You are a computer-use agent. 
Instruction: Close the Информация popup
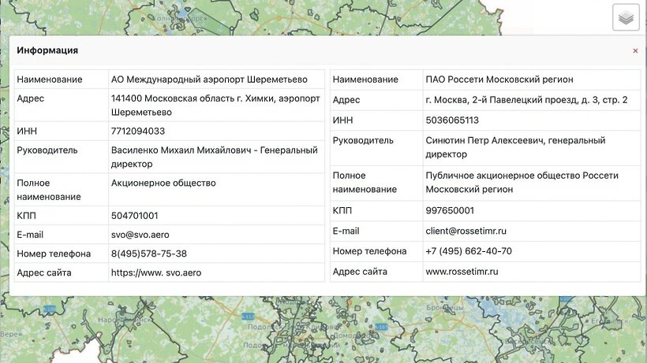click(x=635, y=51)
